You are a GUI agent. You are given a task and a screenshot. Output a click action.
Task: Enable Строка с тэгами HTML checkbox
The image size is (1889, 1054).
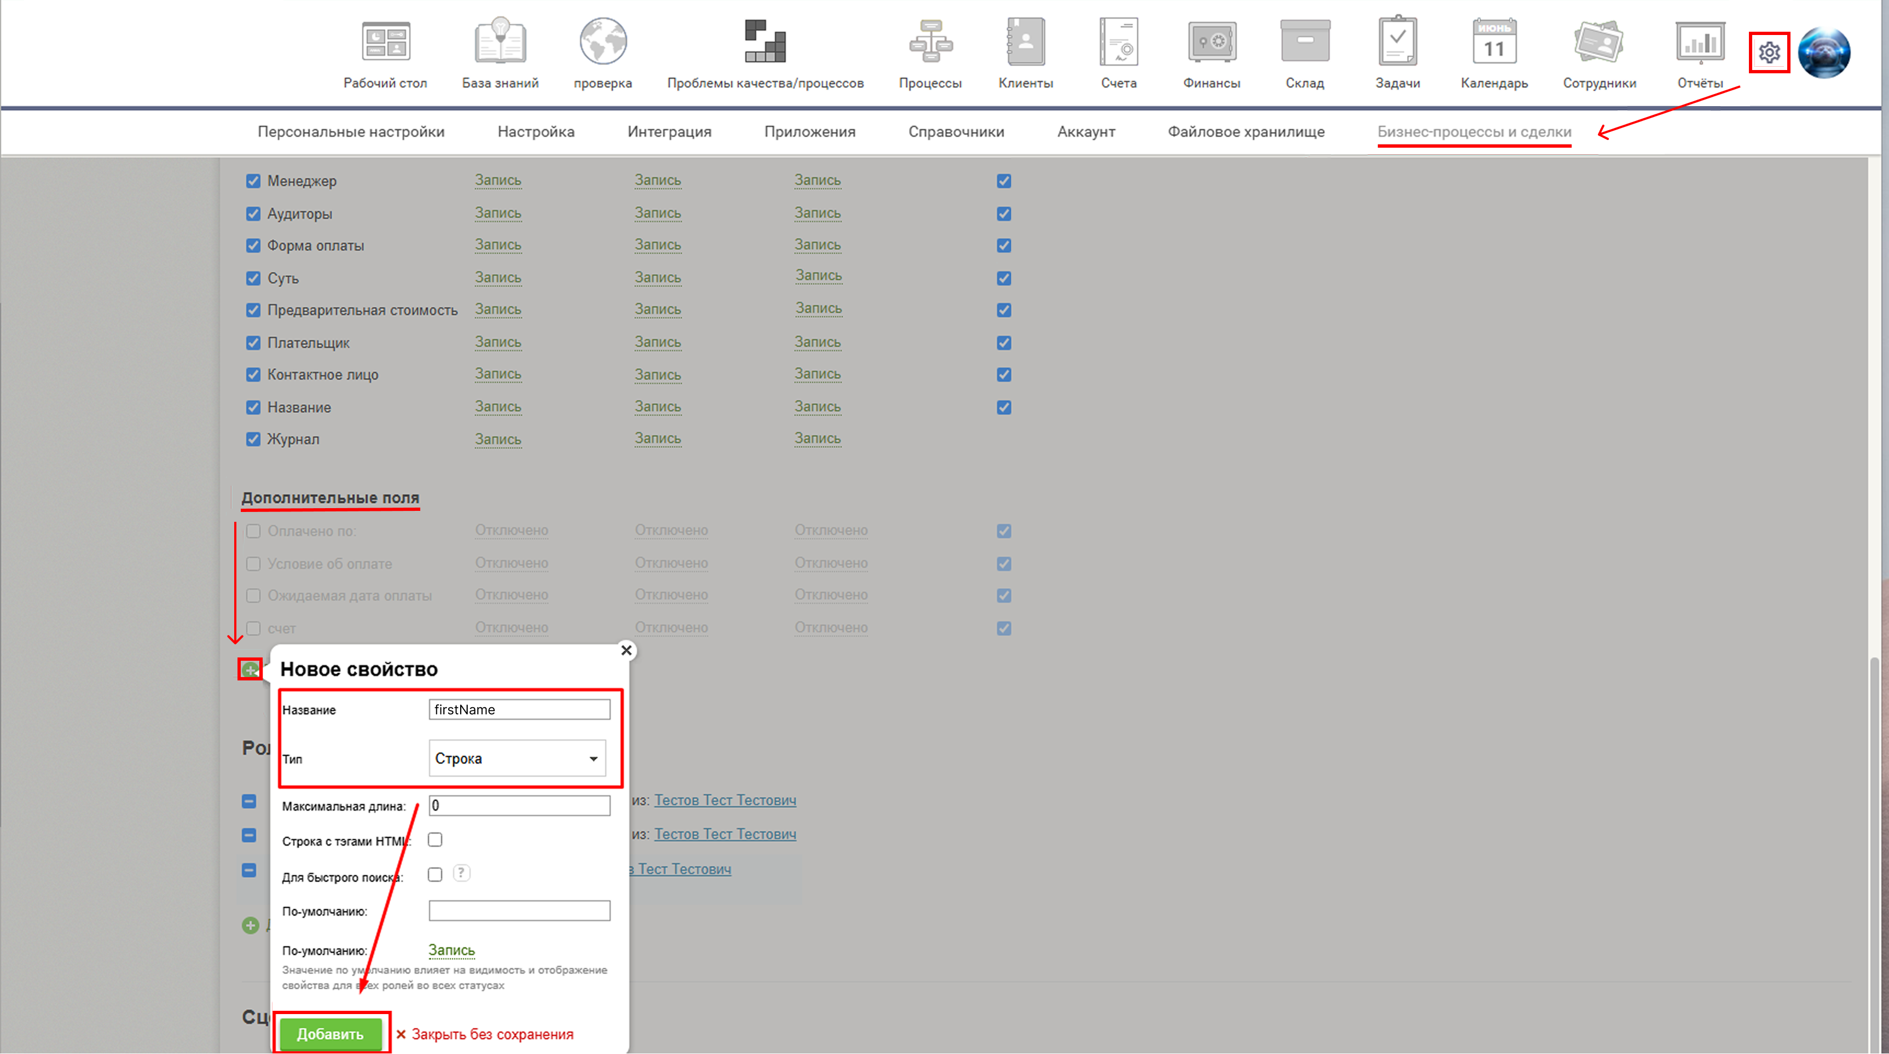(436, 840)
